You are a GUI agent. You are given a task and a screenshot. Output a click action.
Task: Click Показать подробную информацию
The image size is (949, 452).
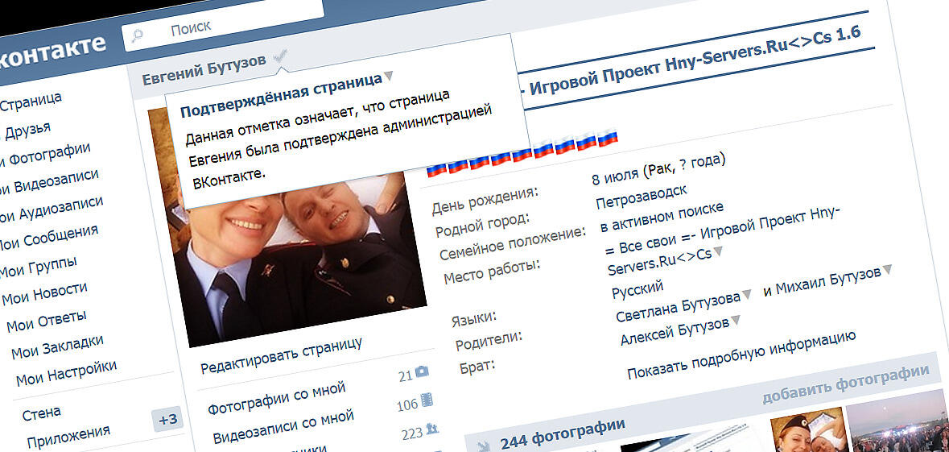741,355
